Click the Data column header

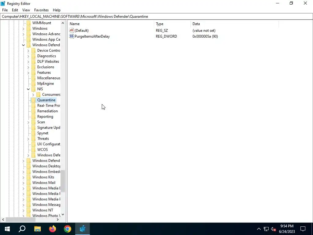234,24
